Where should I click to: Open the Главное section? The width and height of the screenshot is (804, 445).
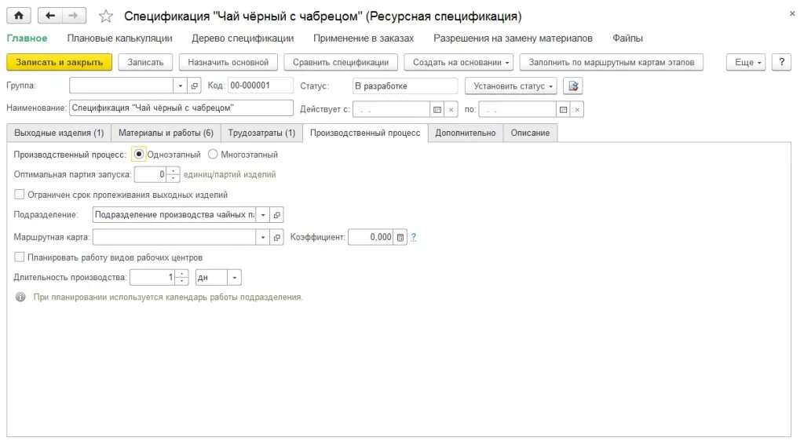coord(27,38)
